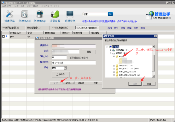
Task: Switch to the SQLSERVER数据库(1) tab
Action: click(x=87, y=28)
